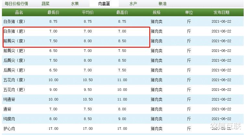
Task: Click average price 7.50 of 通脊
Action: coord(88,109)
